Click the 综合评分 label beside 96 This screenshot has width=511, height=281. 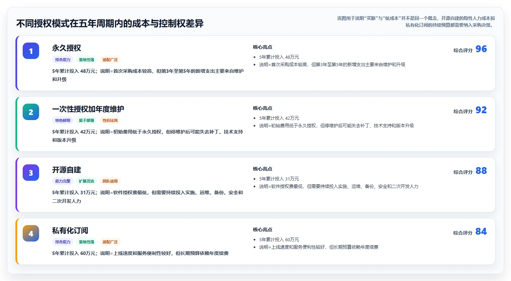(x=463, y=50)
